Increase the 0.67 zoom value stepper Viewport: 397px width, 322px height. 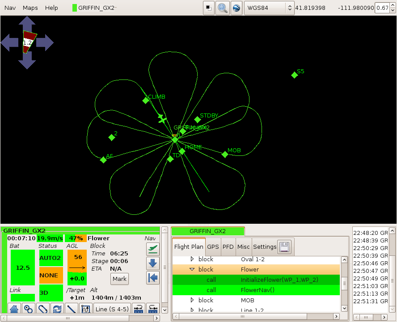click(x=393, y=5)
